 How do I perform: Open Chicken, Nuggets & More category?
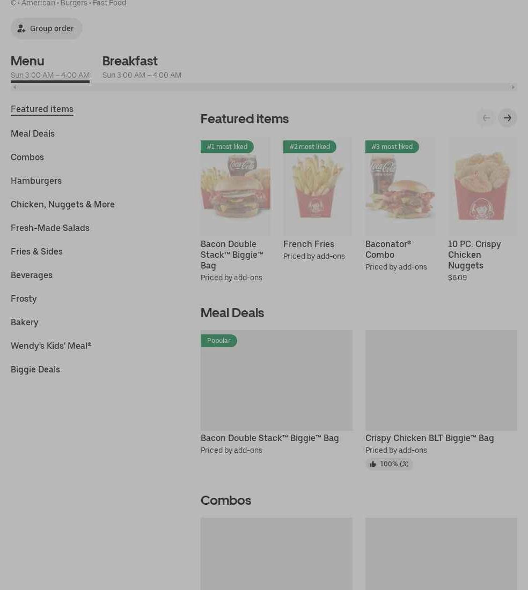pos(63,204)
